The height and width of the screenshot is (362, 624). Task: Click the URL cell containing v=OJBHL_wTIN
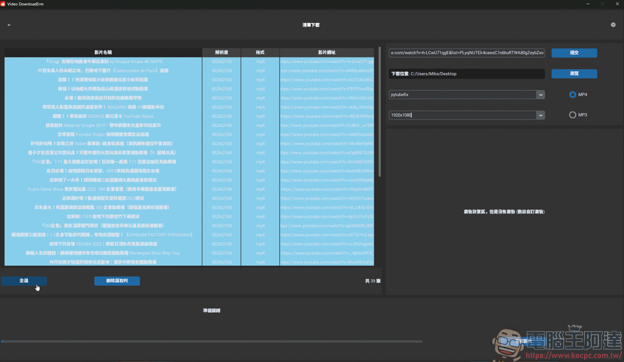327,125
